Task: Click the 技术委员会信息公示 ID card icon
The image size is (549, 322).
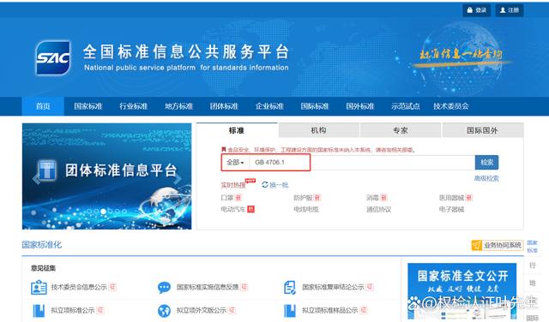Action: [39, 288]
